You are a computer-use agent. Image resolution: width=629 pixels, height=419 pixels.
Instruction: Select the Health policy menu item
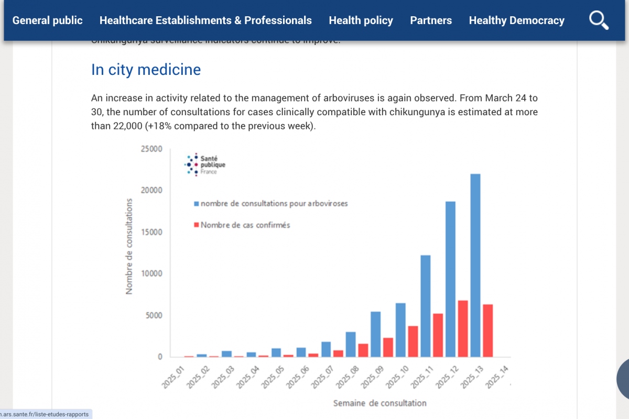361,20
